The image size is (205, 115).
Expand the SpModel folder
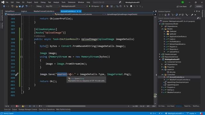[x=164, y=34]
